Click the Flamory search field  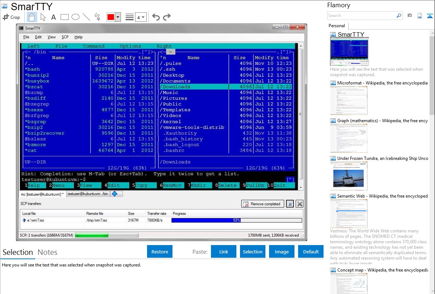coord(362,16)
